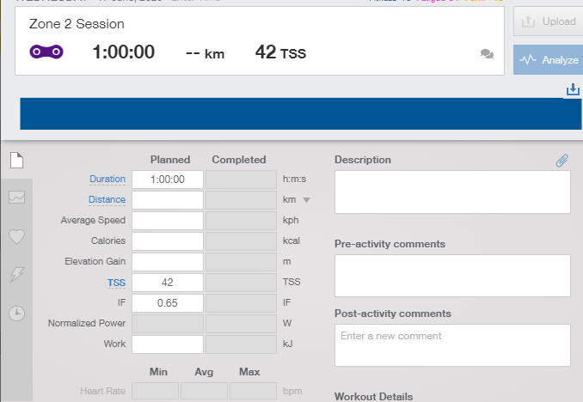Switch to the heart rate icon tab
This screenshot has width=583, height=402.
16,236
